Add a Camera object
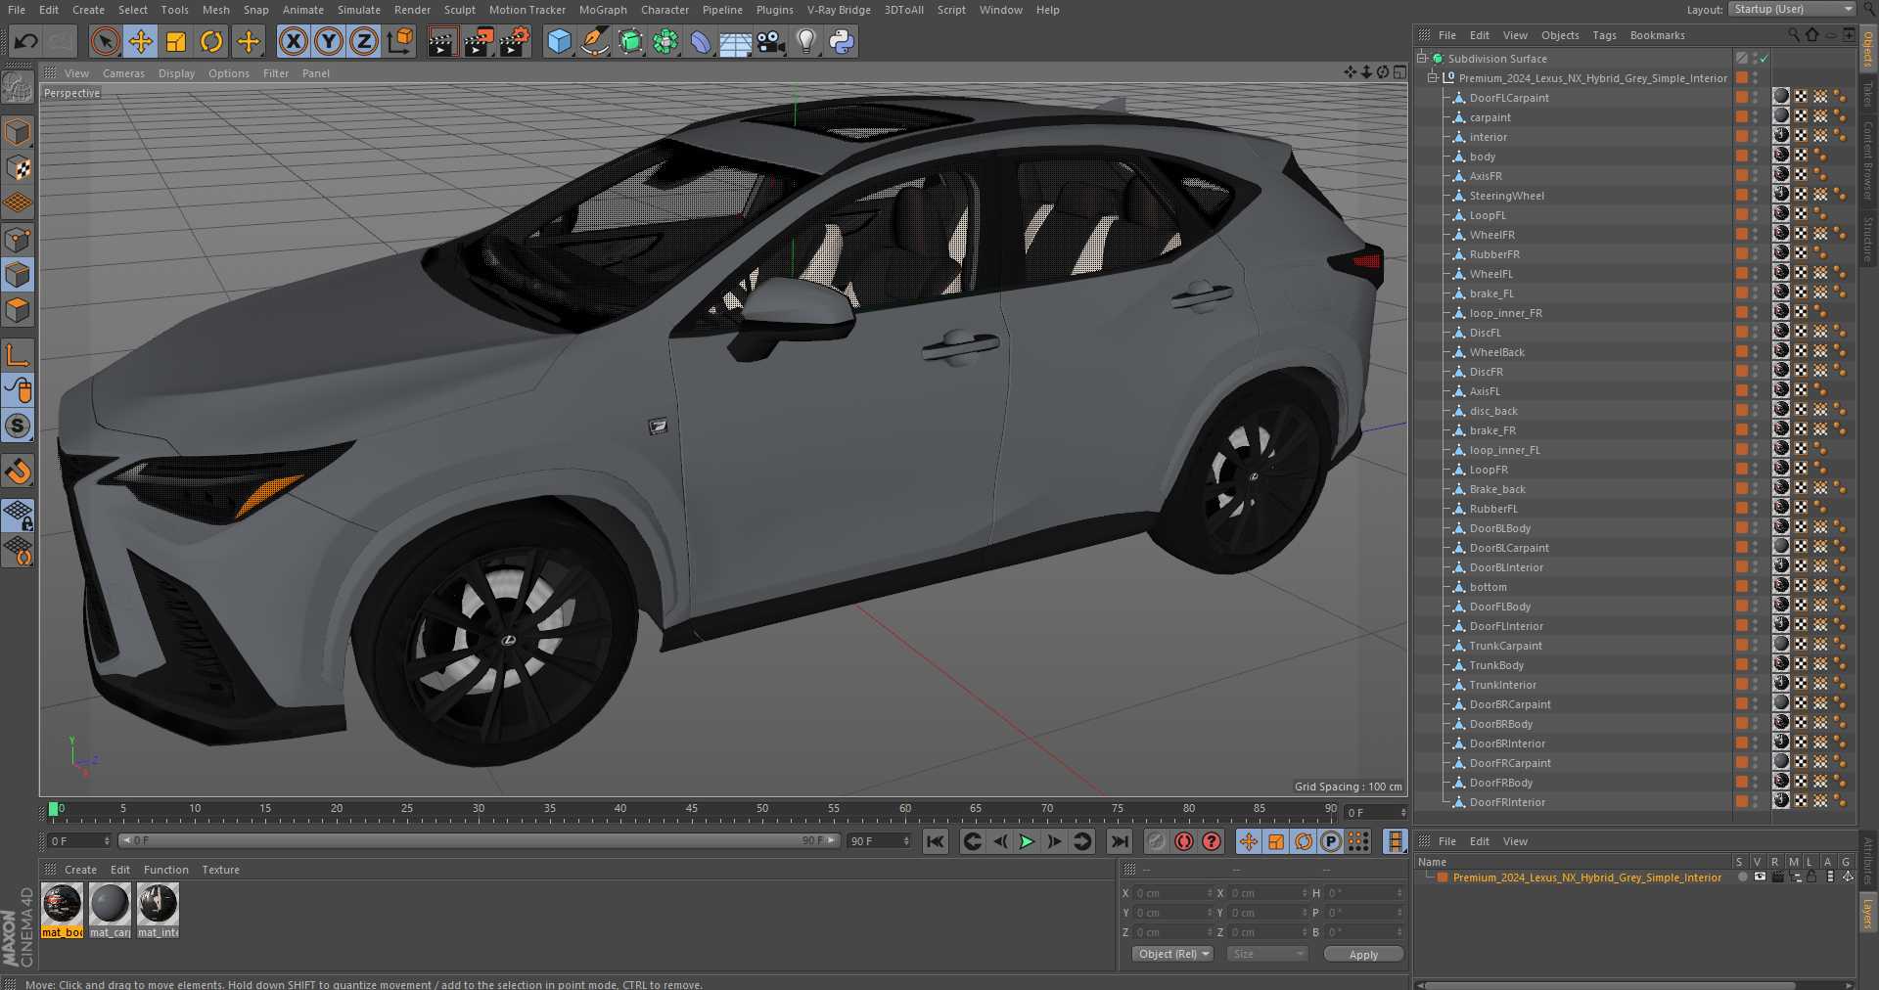Viewport: 1879px width, 990px height. [771, 41]
